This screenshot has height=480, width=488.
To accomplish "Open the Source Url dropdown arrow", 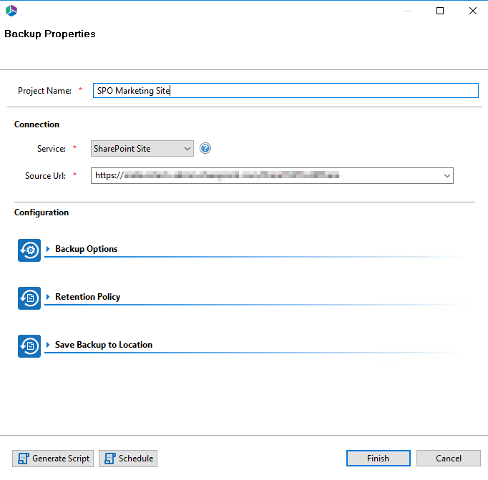I will (447, 175).
